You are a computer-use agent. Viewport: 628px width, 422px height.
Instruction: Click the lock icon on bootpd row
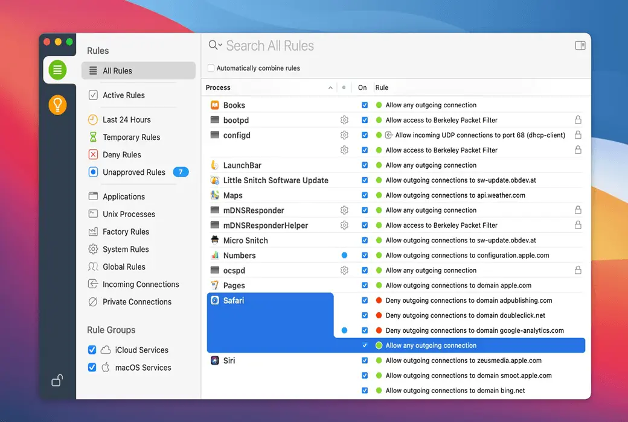pos(578,119)
